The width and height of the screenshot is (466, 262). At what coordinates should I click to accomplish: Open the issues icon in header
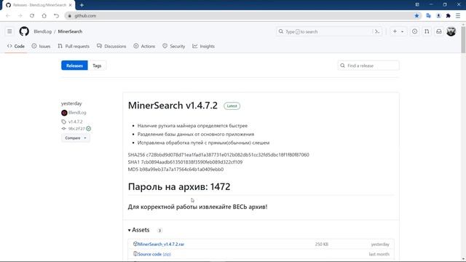[414, 31]
